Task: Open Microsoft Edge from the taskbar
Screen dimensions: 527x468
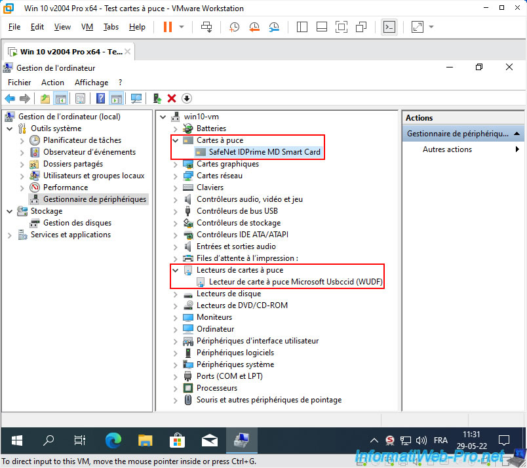Action: [x=113, y=440]
